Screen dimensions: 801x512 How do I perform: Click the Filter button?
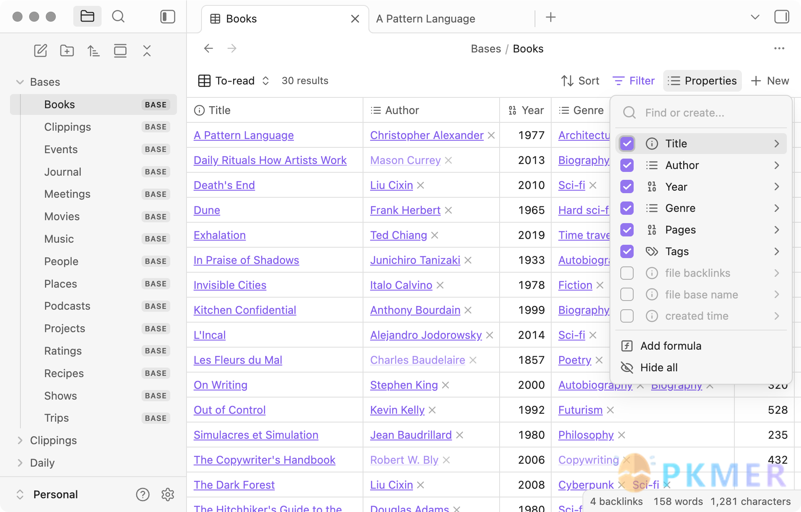pos(634,81)
